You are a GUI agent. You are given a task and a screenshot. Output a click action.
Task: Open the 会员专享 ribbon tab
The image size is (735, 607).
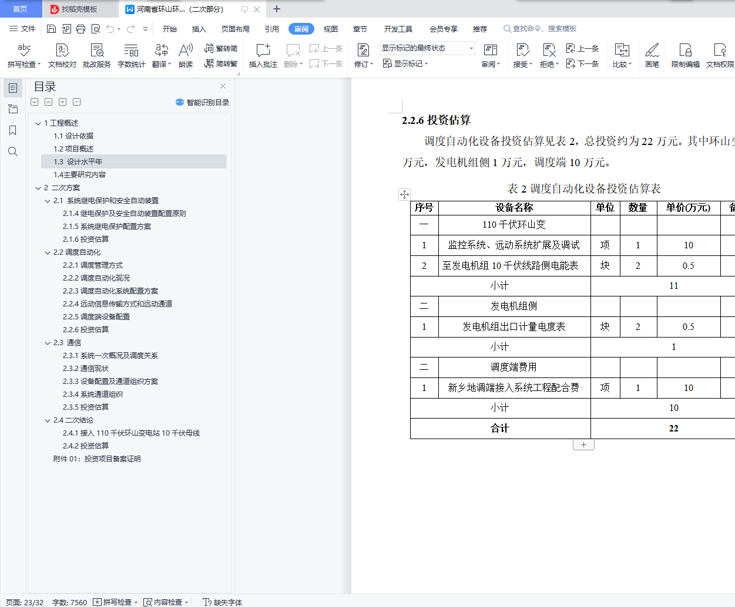click(x=444, y=29)
